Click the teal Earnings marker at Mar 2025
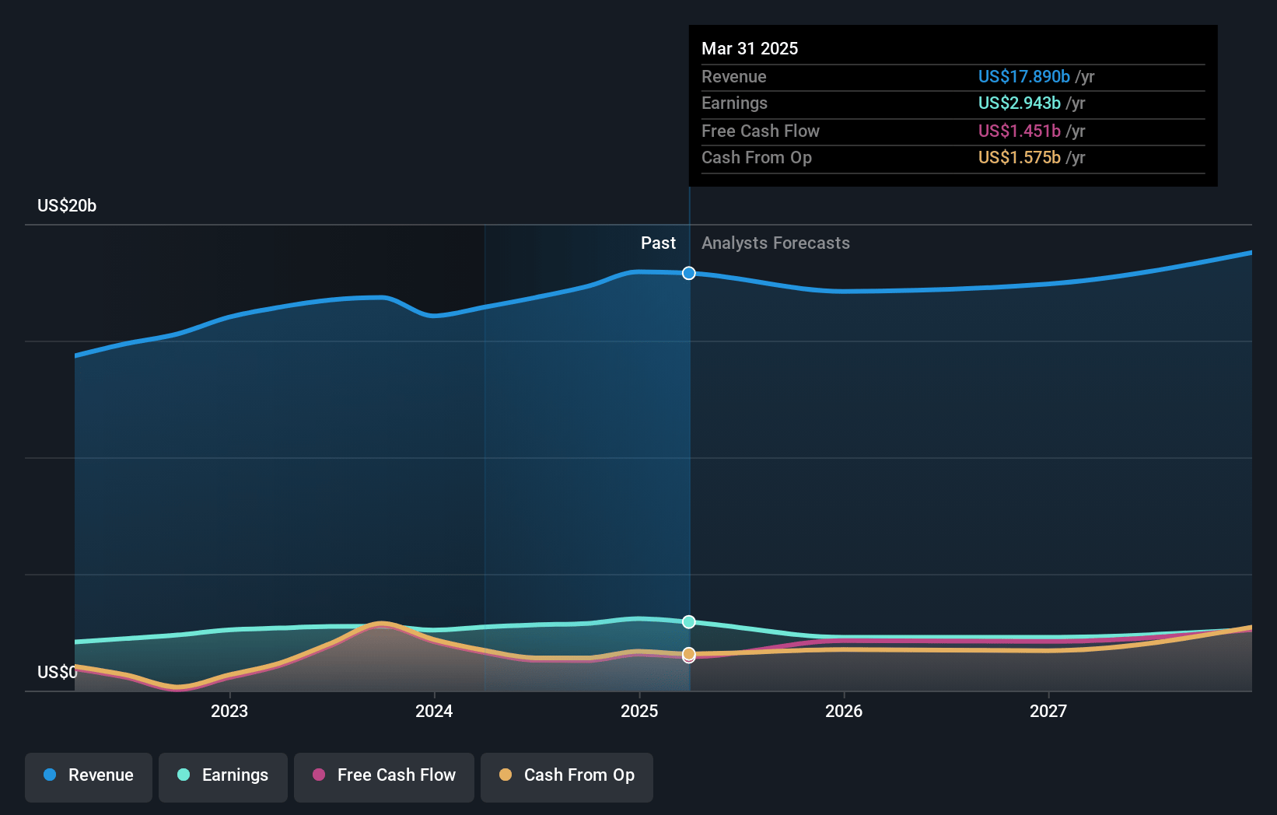 pyautogui.click(x=689, y=621)
